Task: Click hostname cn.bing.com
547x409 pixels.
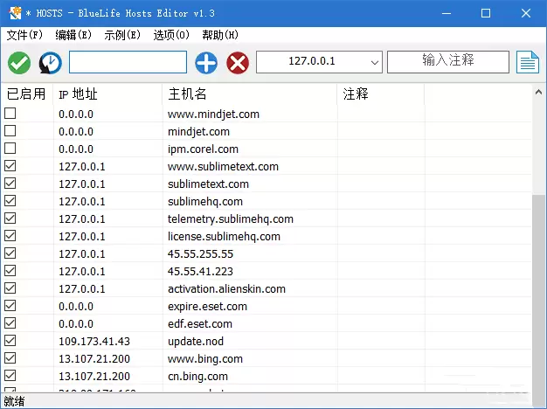Action: coord(197,376)
